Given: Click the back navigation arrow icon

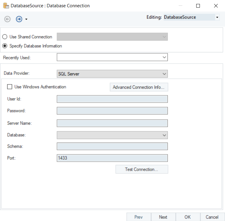Looking at the screenshot, I should click(x=7, y=19).
